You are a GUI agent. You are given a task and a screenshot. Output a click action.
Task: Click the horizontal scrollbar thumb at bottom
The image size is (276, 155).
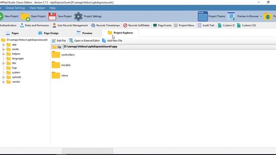pos(88,151)
